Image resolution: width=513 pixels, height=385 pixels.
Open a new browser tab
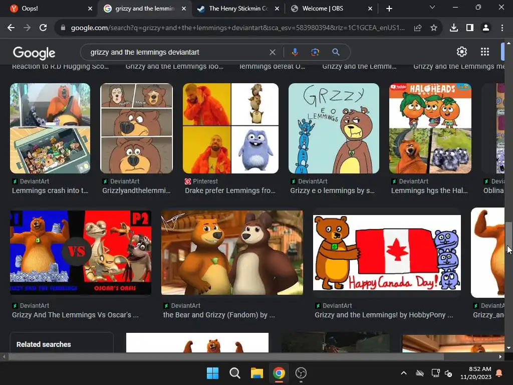coord(389,9)
